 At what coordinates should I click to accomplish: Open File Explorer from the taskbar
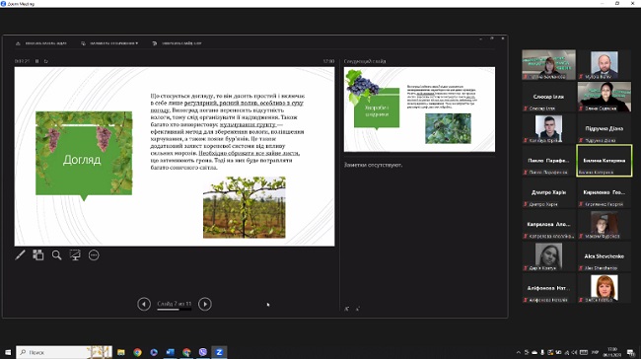tap(121, 352)
